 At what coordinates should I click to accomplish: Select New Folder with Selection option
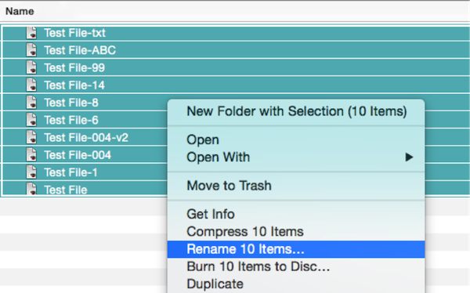296,111
